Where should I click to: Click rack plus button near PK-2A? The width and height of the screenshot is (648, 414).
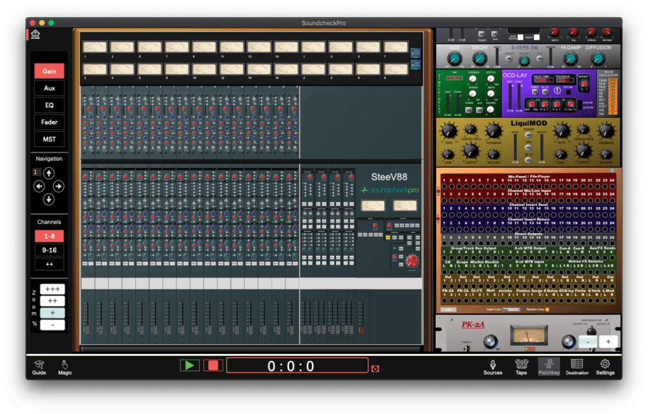point(608,342)
